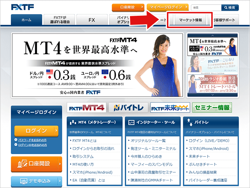Click the magnifier icon in the search button
Screen dimensions: 250x188
coord(226,8)
